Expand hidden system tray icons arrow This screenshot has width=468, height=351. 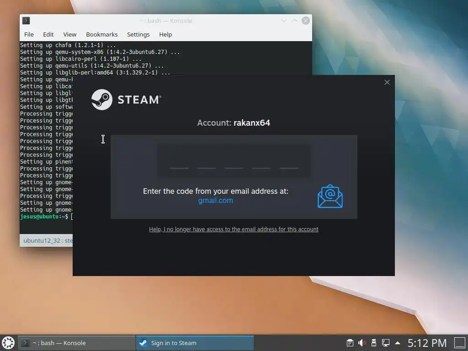(398, 343)
